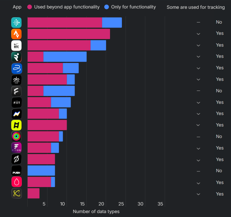Viewport: 231px width, 217px height.
Task: Click the all-blue PUSH app bar
Action: pos(41,171)
